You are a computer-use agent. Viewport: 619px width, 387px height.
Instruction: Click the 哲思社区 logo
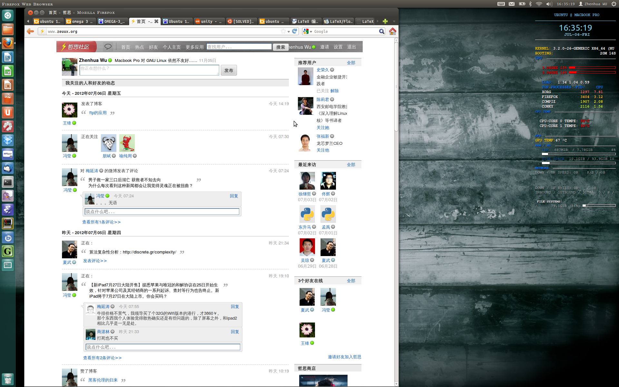[x=76, y=47]
